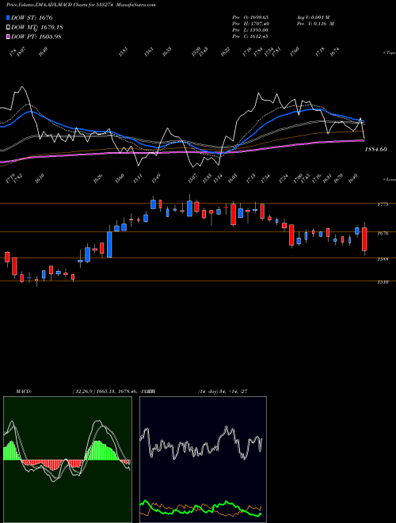Click the 1775 price level label
This screenshot has width=396, height=523.
pyautogui.click(x=383, y=204)
